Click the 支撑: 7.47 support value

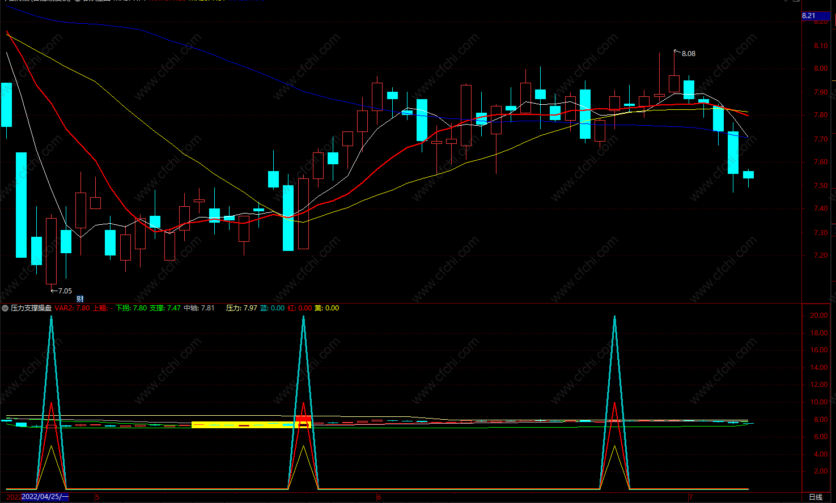click(165, 308)
